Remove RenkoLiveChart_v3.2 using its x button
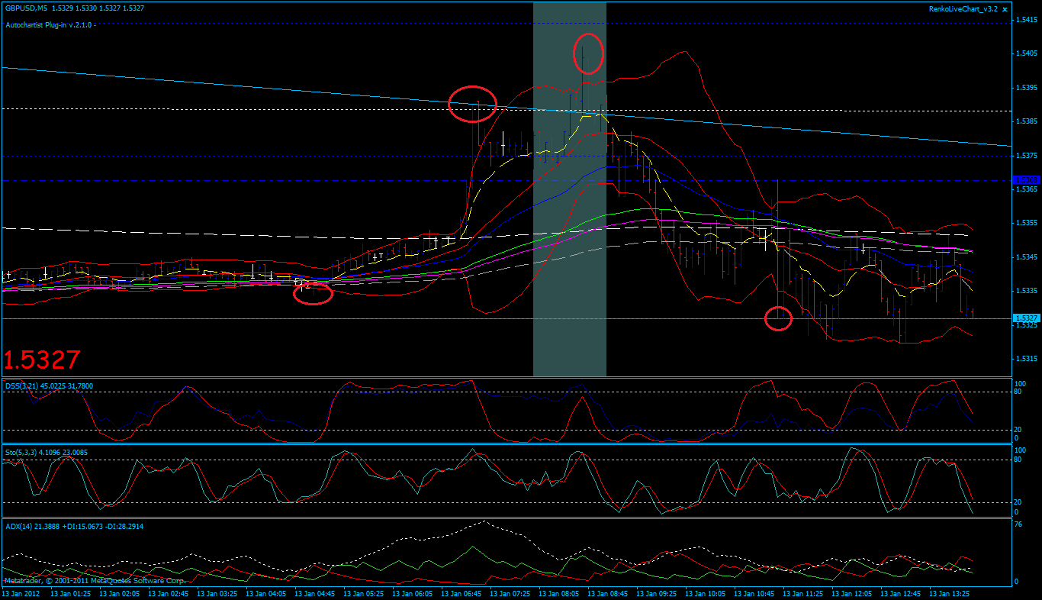 pyautogui.click(x=1005, y=8)
